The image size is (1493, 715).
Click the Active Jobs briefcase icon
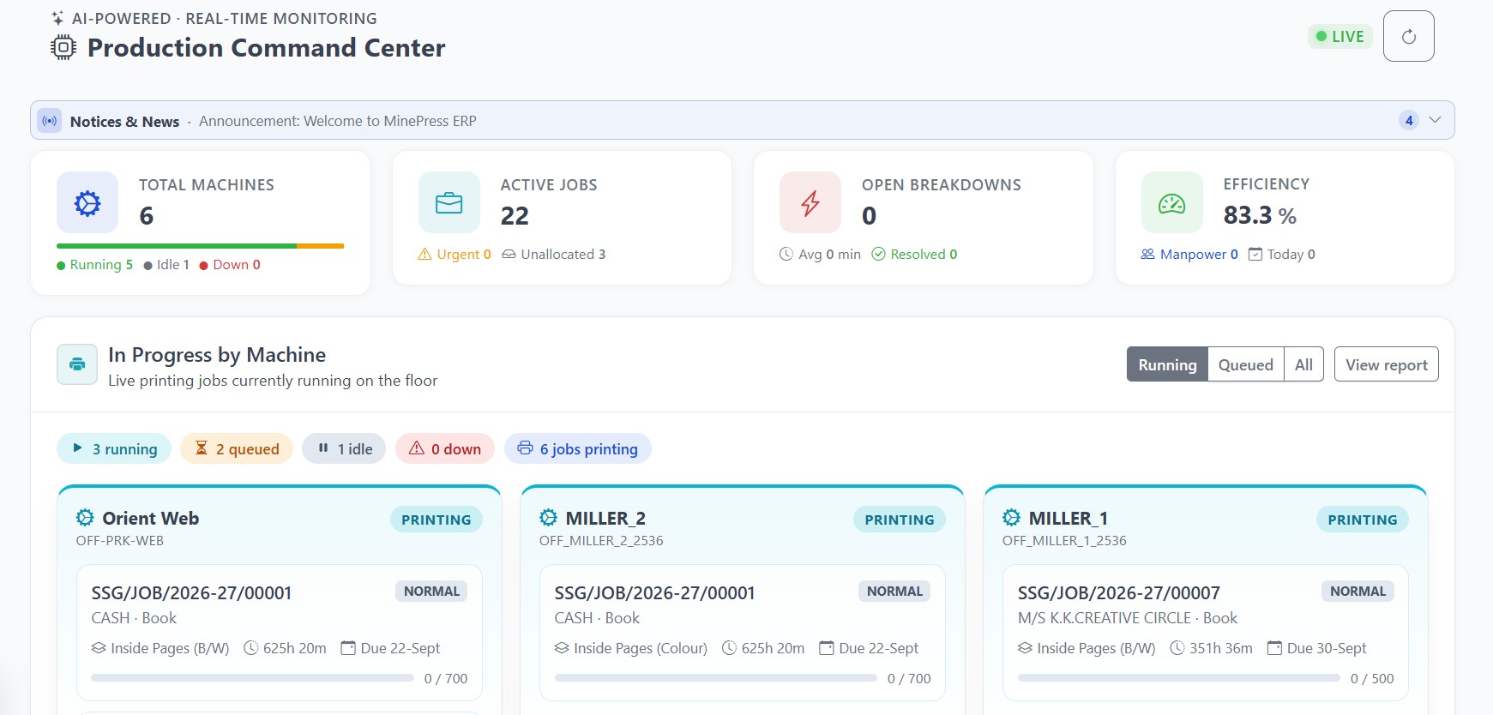pos(449,202)
